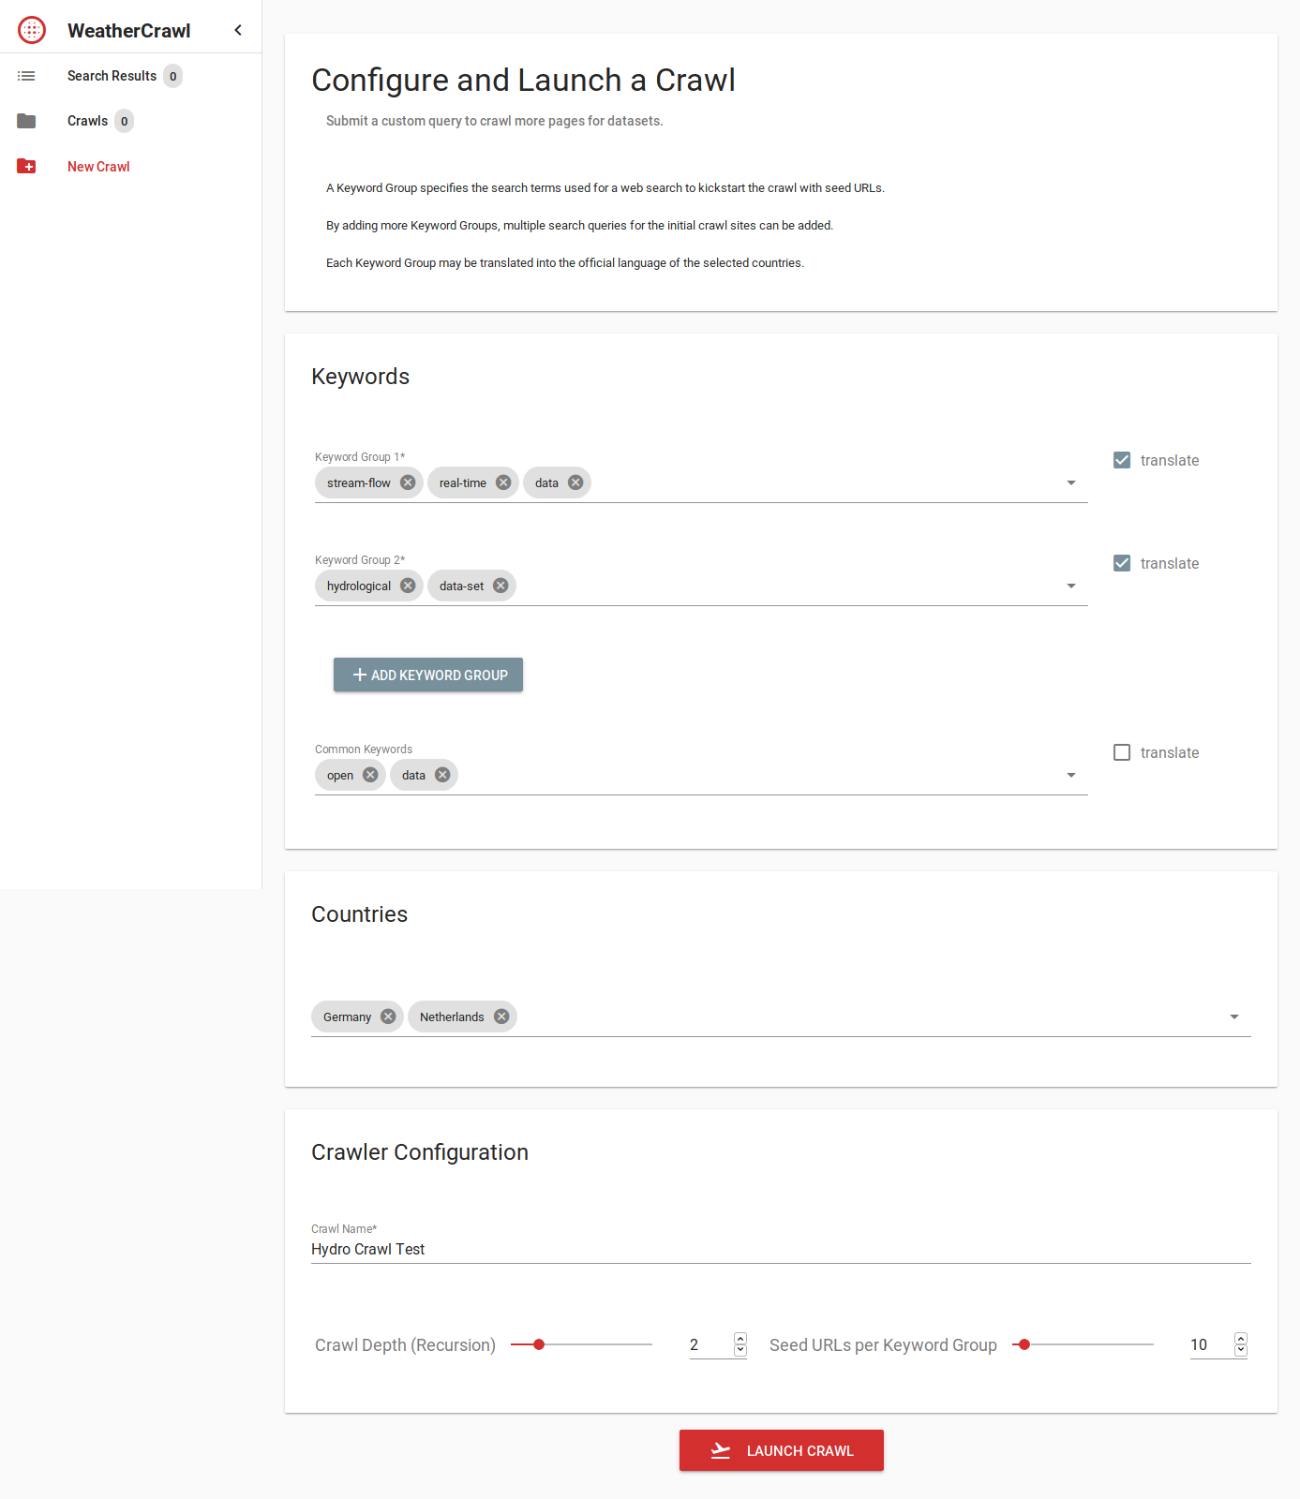Remove the real-time keyword chip

click(503, 482)
